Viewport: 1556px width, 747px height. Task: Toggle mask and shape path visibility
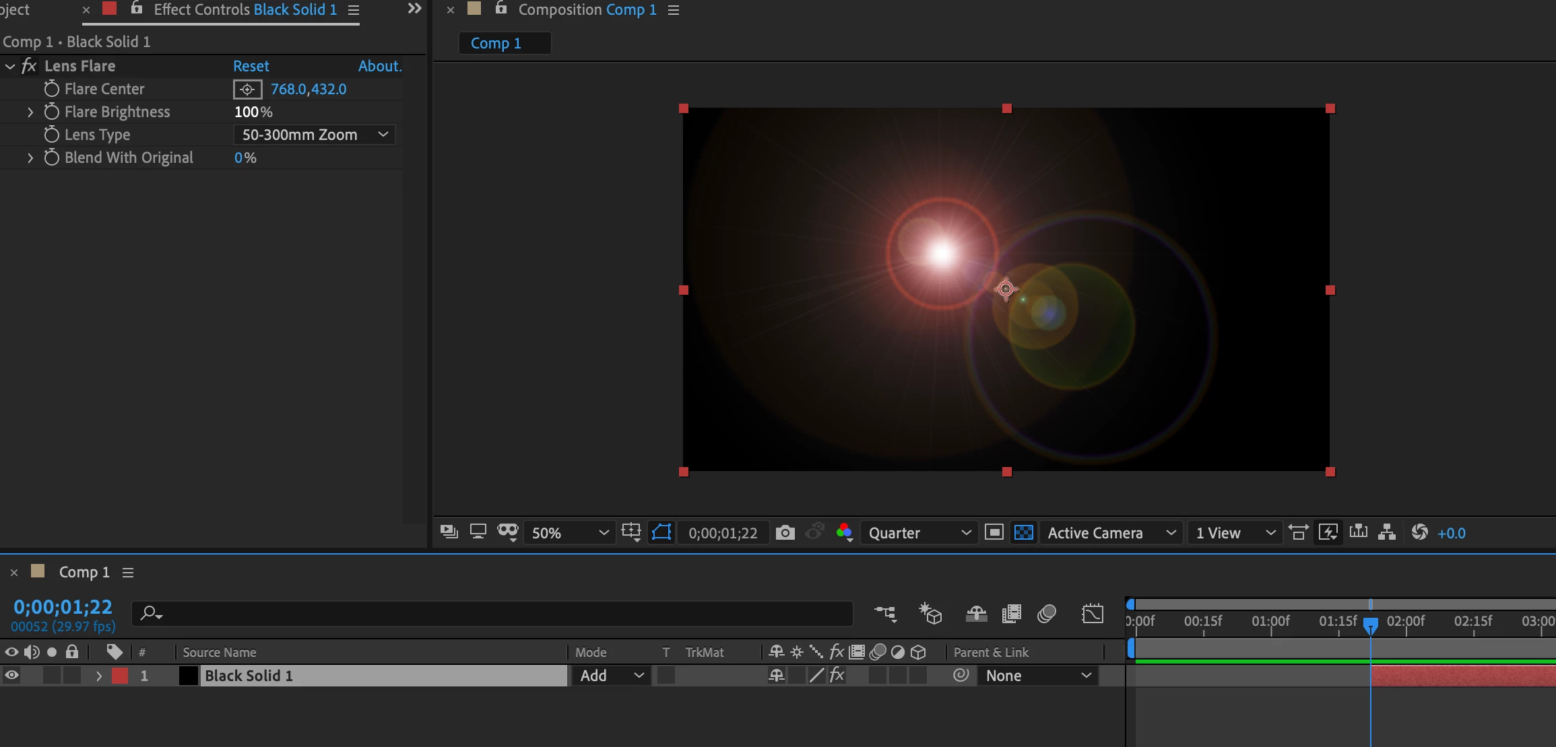click(x=661, y=533)
